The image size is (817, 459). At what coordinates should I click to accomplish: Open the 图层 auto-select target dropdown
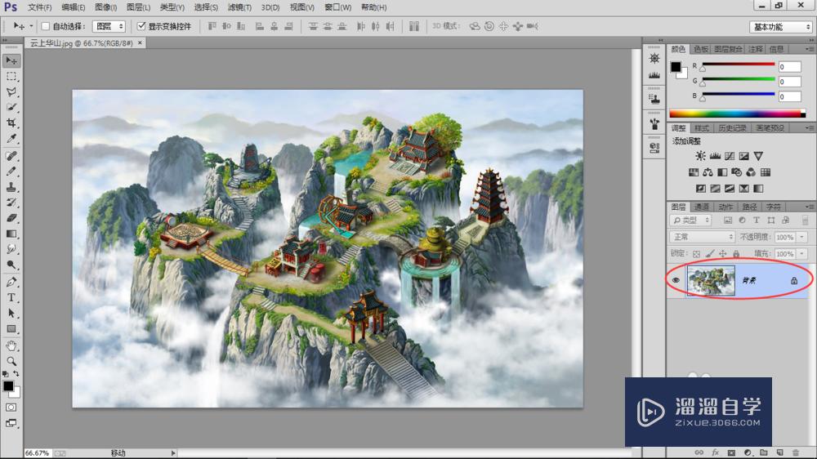tap(109, 26)
